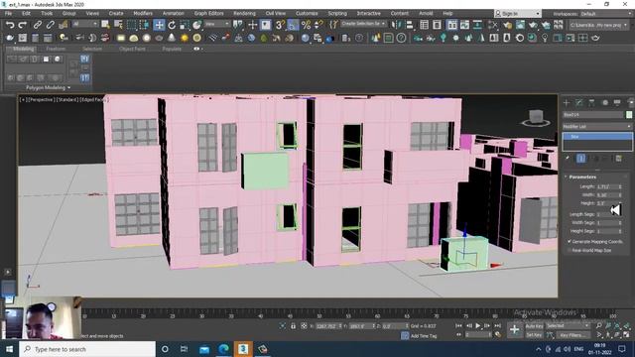This screenshot has height=357, width=635.
Task: Open the Motion command panel tab
Action: (604, 103)
